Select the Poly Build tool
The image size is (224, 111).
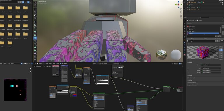[x=35, y=47]
